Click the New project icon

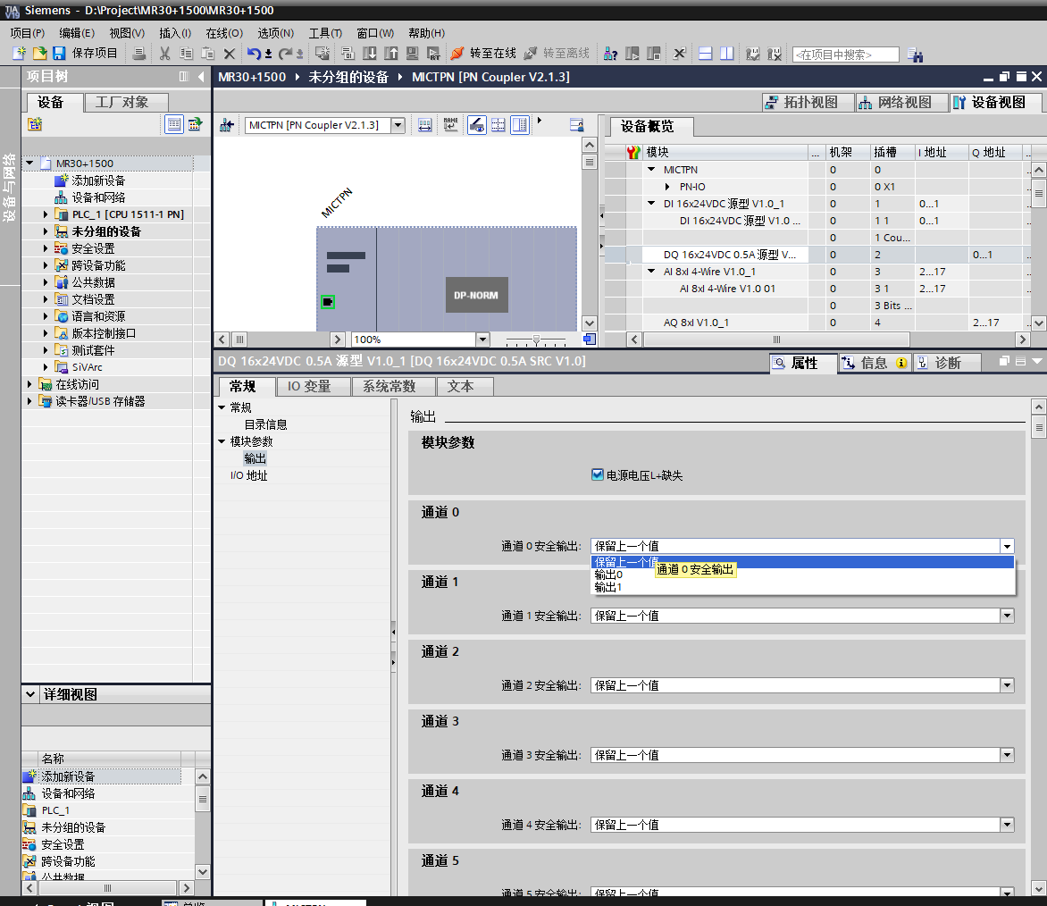tap(20, 54)
